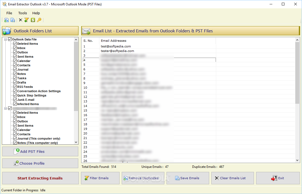Click the Unique Emails : 47 text
The width and height of the screenshot is (302, 194).
[155, 167]
